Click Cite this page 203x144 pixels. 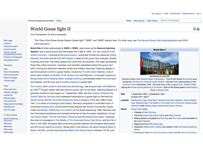click(9, 110)
